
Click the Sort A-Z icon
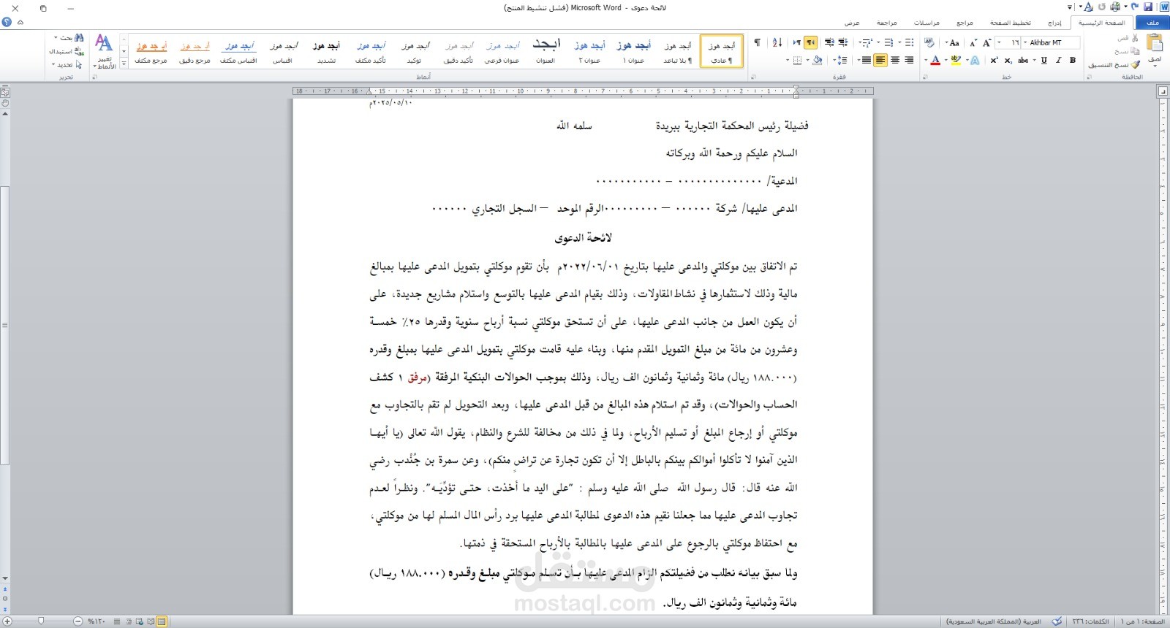coord(777,42)
